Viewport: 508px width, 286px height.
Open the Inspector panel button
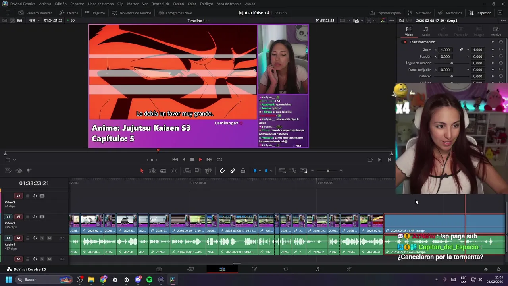(480, 13)
